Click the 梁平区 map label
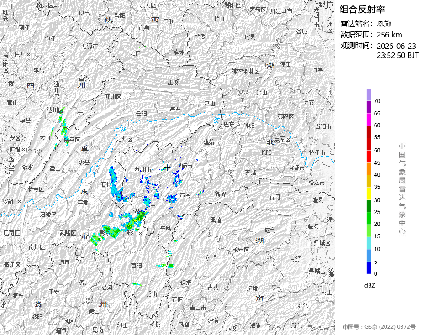 point(72,140)
